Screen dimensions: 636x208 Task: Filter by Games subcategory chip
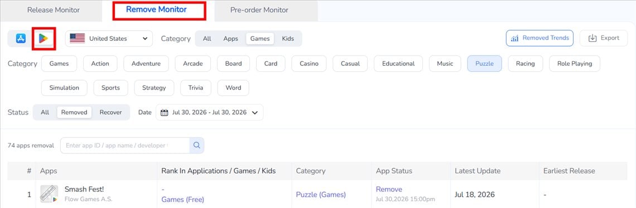pos(59,63)
